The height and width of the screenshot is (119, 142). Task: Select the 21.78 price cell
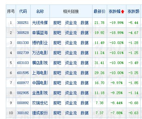click(99, 23)
